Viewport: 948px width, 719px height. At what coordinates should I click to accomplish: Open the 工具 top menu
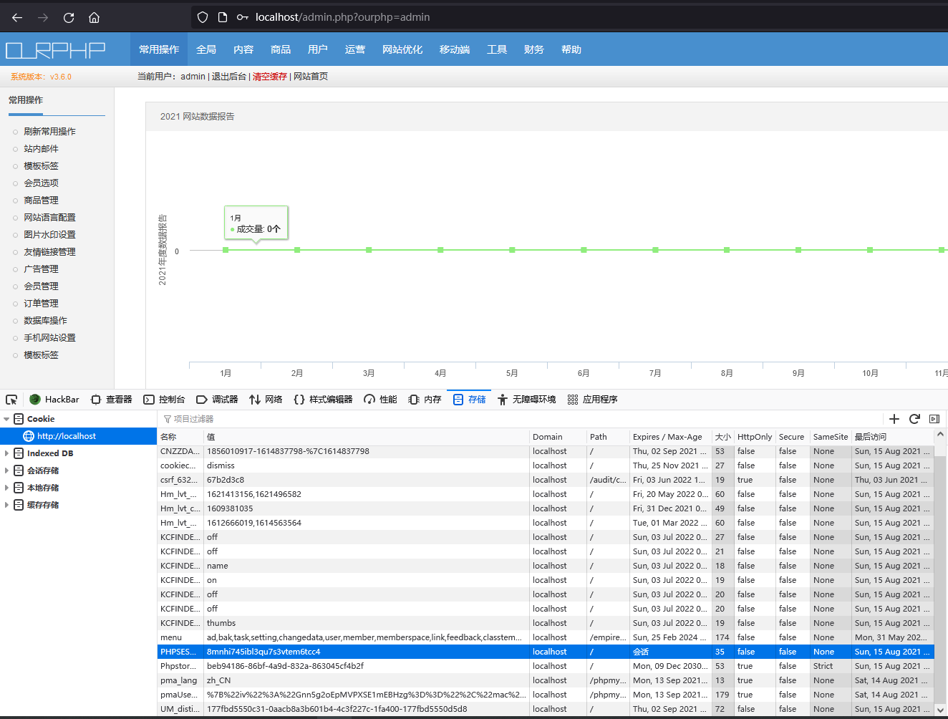coord(497,49)
